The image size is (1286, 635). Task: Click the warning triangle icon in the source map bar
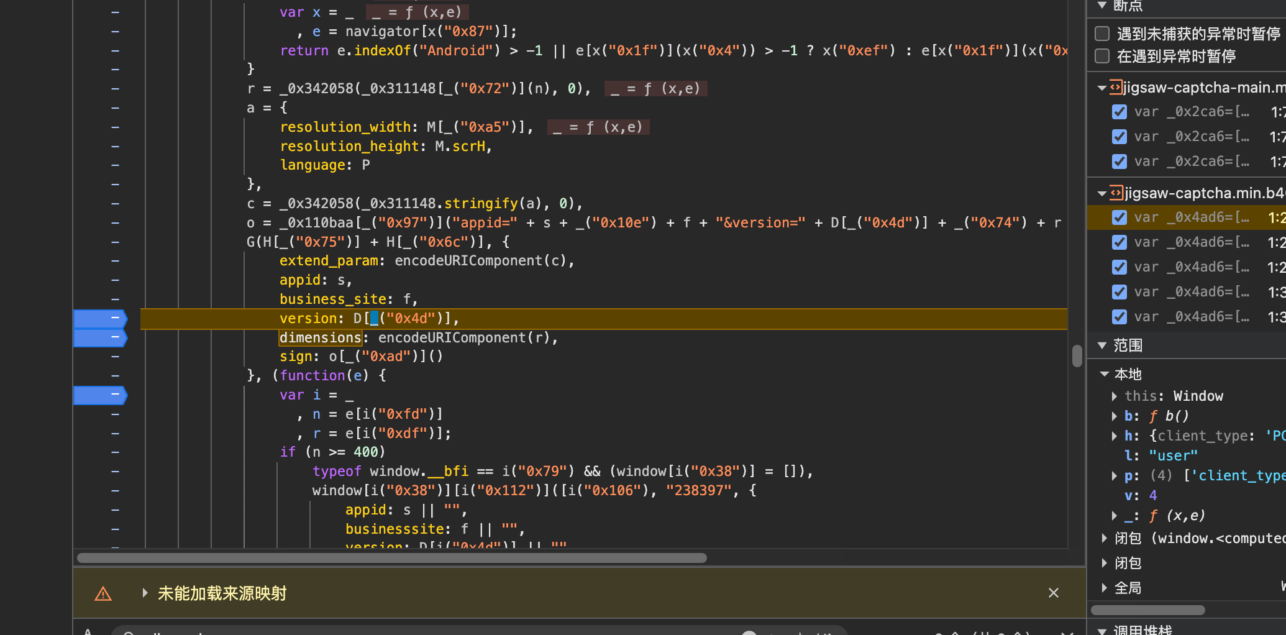point(103,594)
